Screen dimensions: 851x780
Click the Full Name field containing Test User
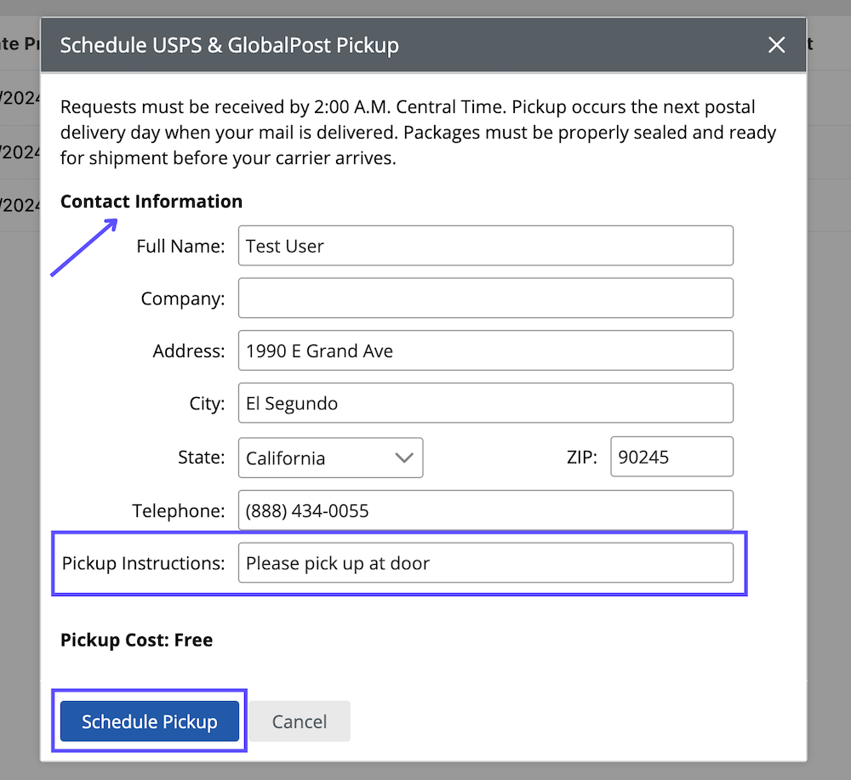coord(485,246)
